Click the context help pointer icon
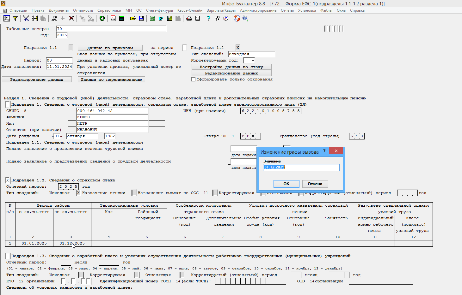The image size is (462, 295). (x=217, y=18)
